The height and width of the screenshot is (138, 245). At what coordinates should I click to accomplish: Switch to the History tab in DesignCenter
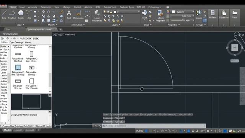(28, 43)
